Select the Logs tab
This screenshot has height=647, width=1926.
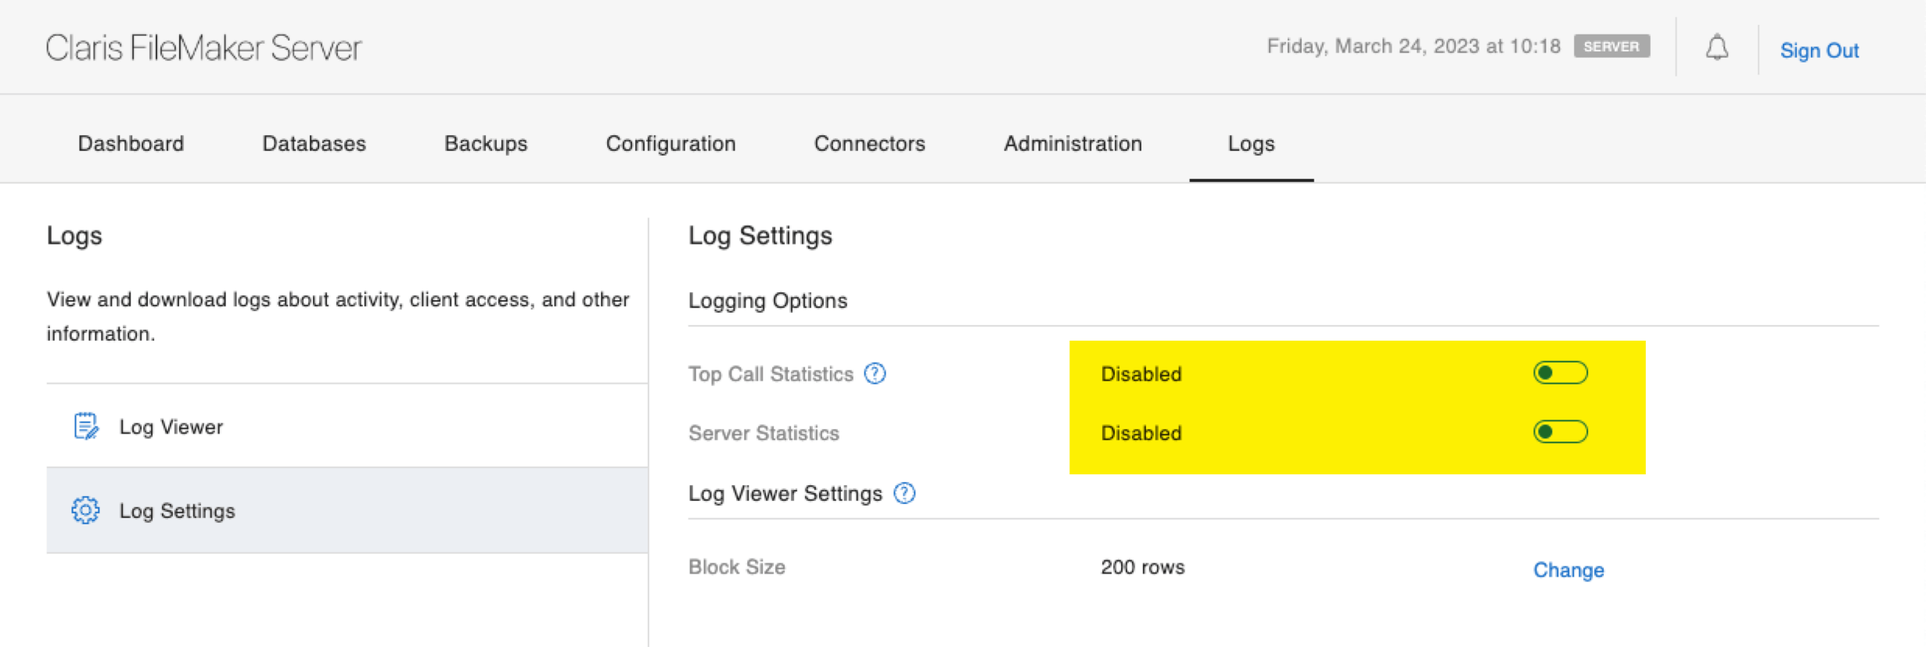(1251, 143)
